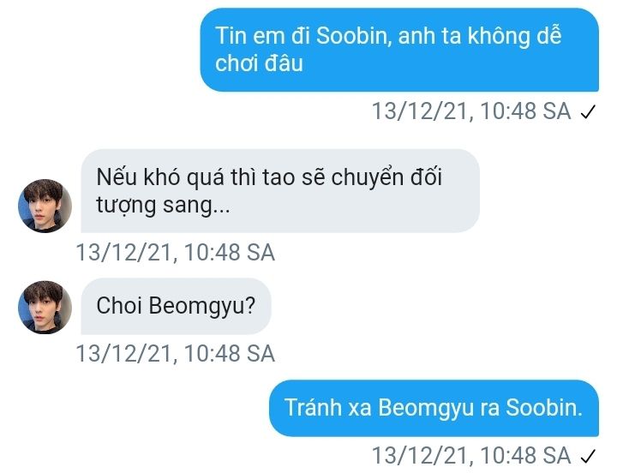
Task: Tap the blue "Tránh xa Beomgyu ra Soobin." bubble
Action: click(x=434, y=408)
